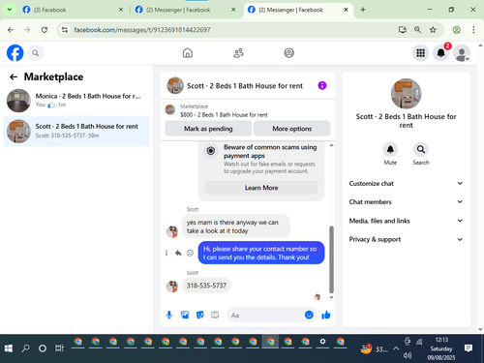
Task: Open Windows action center notifications
Action: point(469,348)
